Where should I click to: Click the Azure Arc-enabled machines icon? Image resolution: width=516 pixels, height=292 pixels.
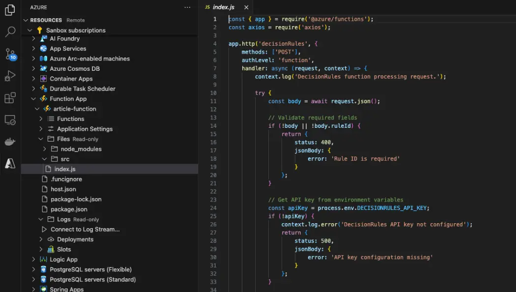pyautogui.click(x=43, y=58)
